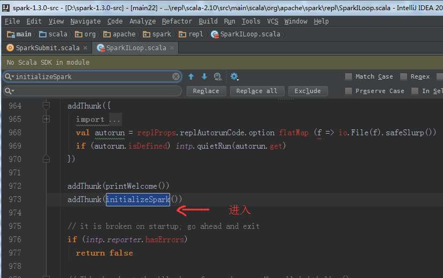Open the View menu
Image resolution: width=443 pixels, height=278 pixels.
coord(56,21)
